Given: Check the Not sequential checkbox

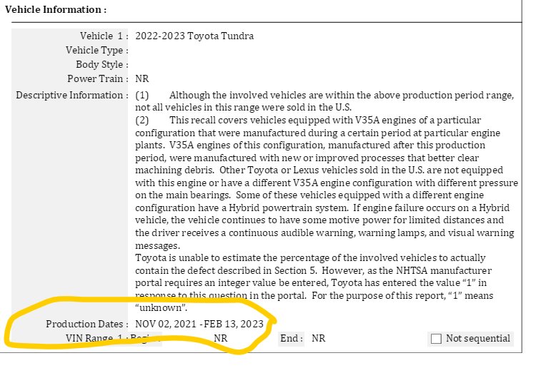Looking at the screenshot, I should tap(436, 339).
